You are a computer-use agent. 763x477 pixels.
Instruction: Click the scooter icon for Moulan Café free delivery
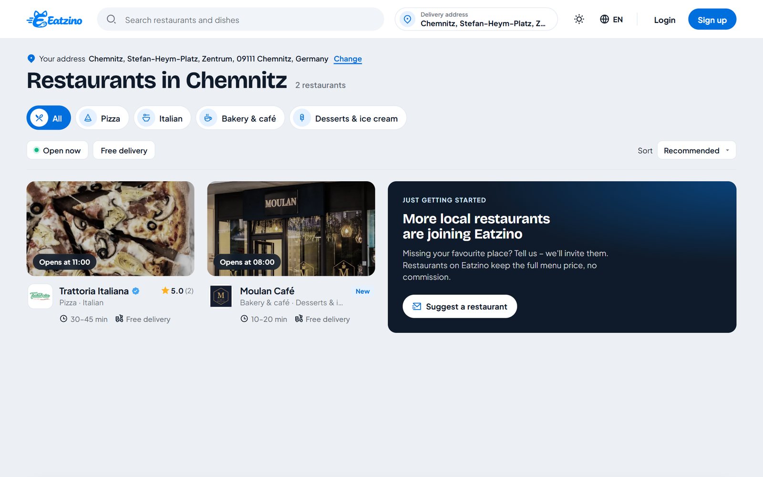pyautogui.click(x=299, y=319)
